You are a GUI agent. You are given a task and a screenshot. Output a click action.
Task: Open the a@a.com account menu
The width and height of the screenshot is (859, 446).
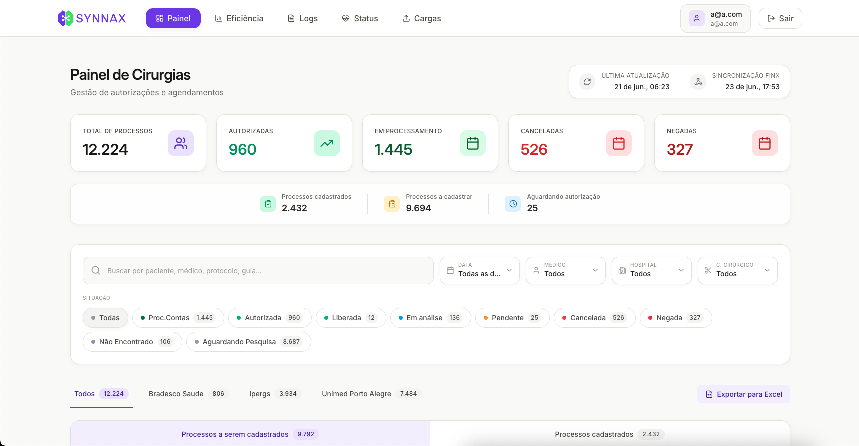(715, 18)
